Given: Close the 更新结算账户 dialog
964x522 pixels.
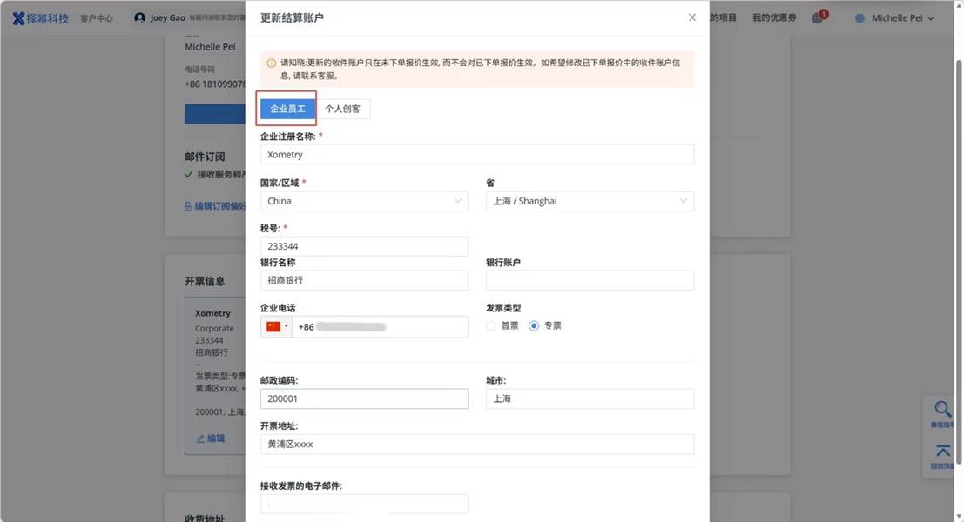Looking at the screenshot, I should pyautogui.click(x=692, y=17).
